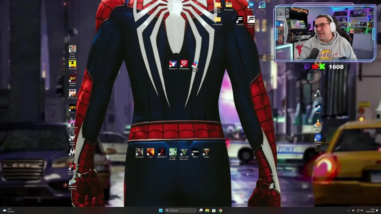The width and height of the screenshot is (381, 214).
Task: Open the Kapps desktop shortcut
Action: coord(262,6)
